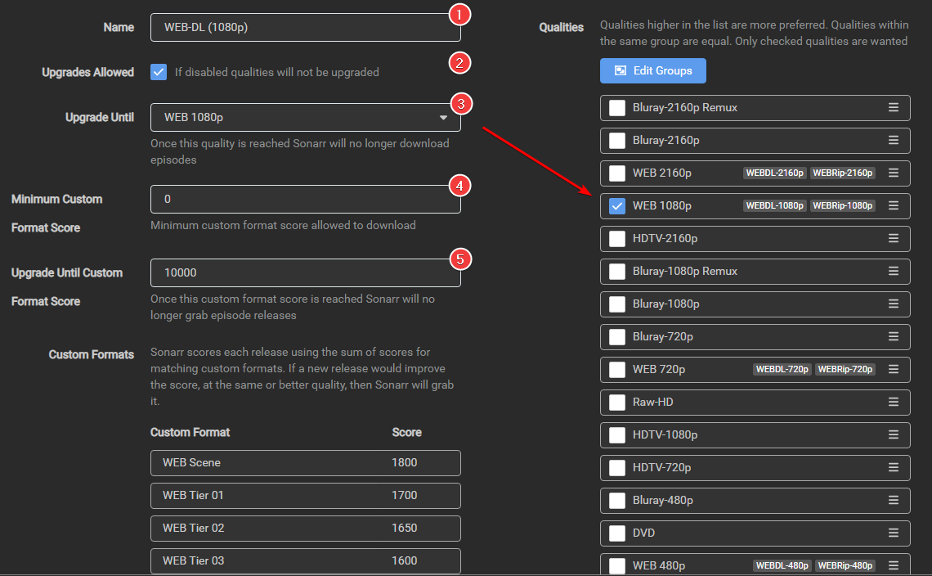This screenshot has width=932, height=576.
Task: Click reorder icon beside Bluray-1080p Remux
Action: (x=894, y=272)
